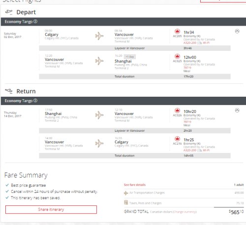Click the Change currency link
The image size is (246, 225).
click(185, 212)
